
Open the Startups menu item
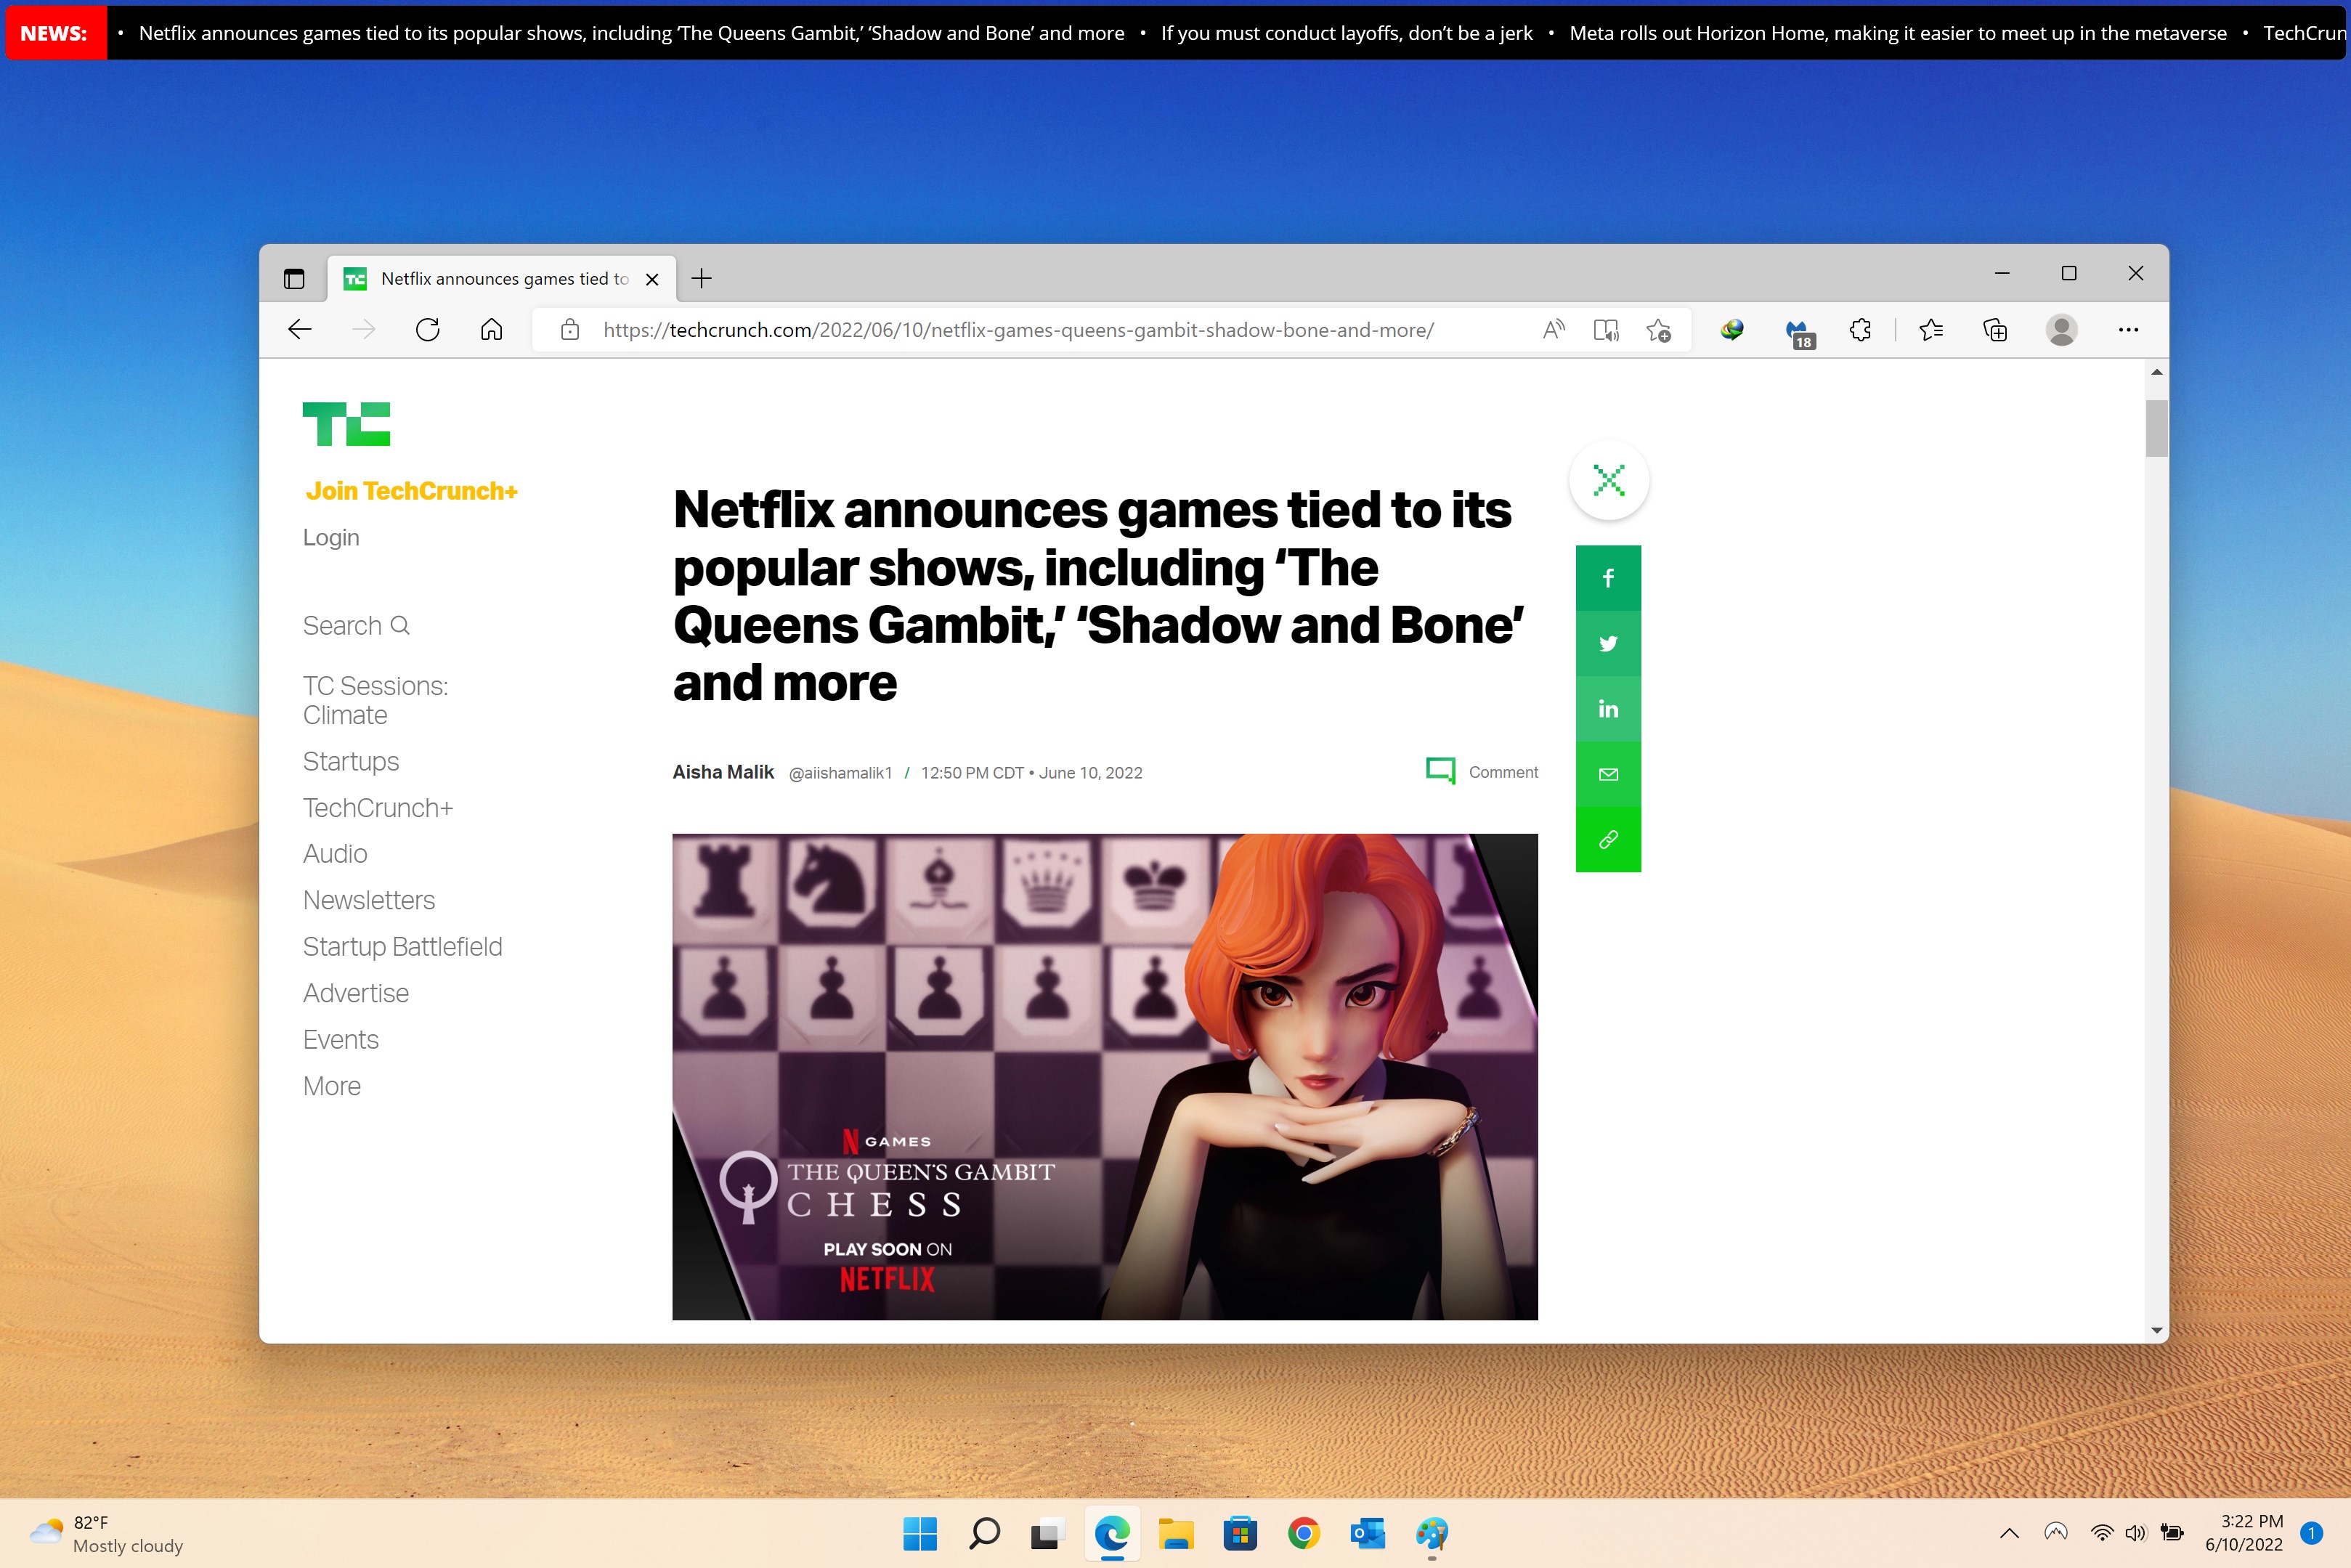click(351, 762)
